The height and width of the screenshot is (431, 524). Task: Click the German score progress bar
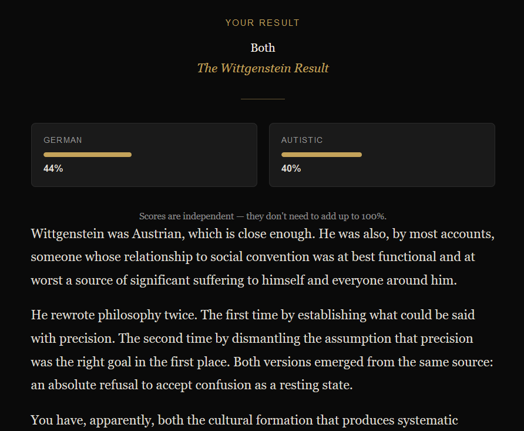click(88, 155)
